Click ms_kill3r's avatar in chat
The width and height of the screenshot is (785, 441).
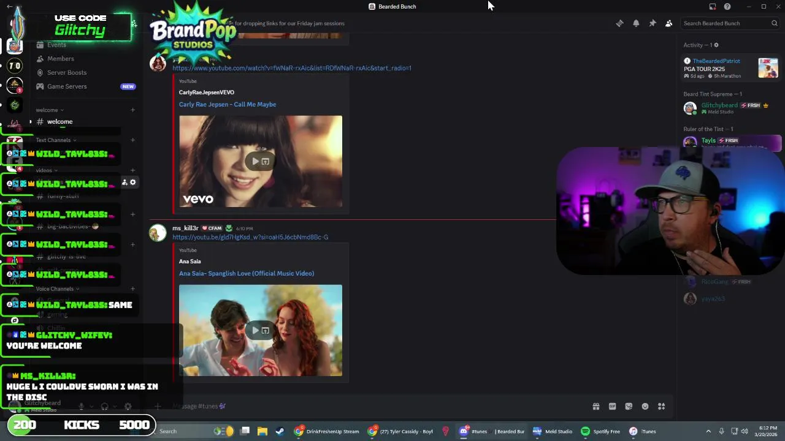click(x=158, y=233)
